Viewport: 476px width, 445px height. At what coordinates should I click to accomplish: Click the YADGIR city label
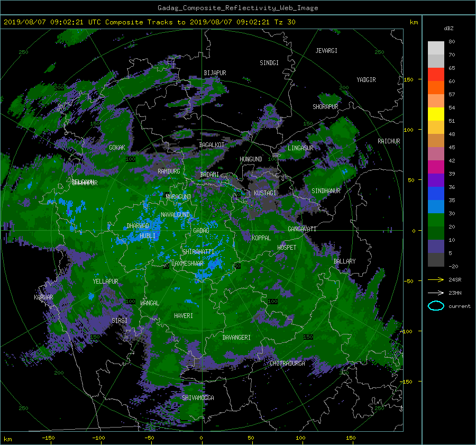pyautogui.click(x=366, y=79)
